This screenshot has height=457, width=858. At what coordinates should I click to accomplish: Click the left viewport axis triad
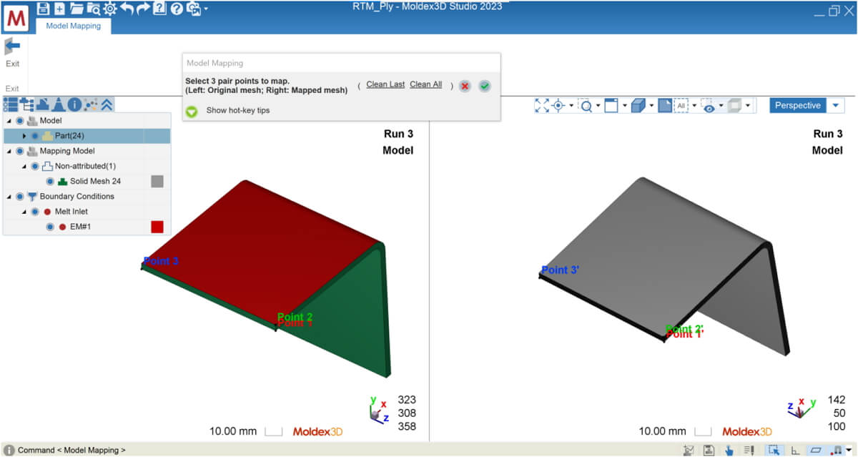378,410
